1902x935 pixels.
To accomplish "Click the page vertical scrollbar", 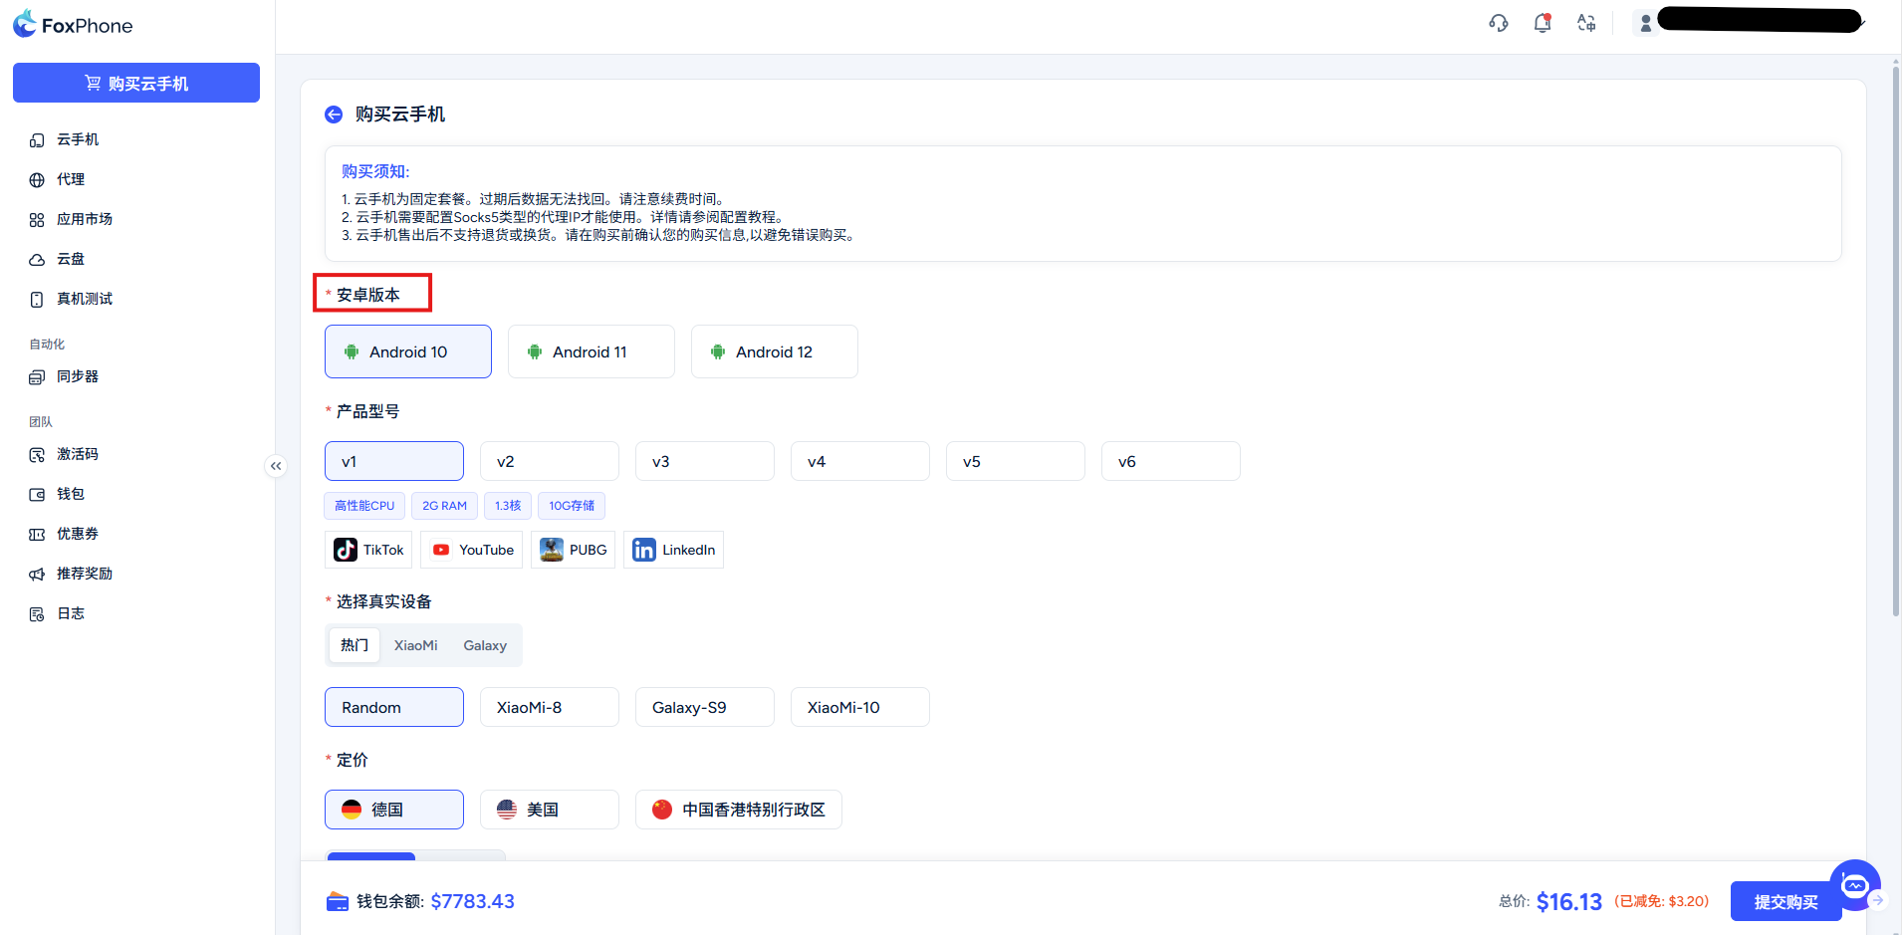I will (x=1895, y=339).
